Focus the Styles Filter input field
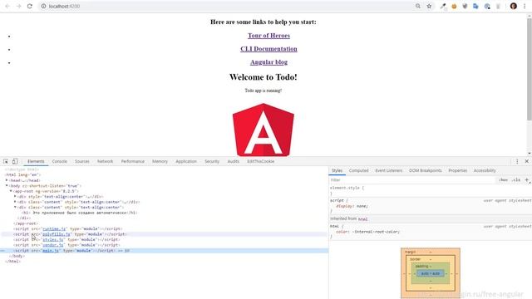Screen dimensions: 532x299 (x=412, y=180)
